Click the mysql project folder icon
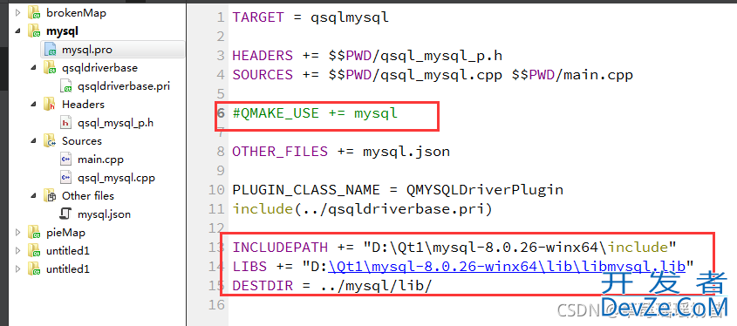This screenshot has width=737, height=326. (34, 31)
